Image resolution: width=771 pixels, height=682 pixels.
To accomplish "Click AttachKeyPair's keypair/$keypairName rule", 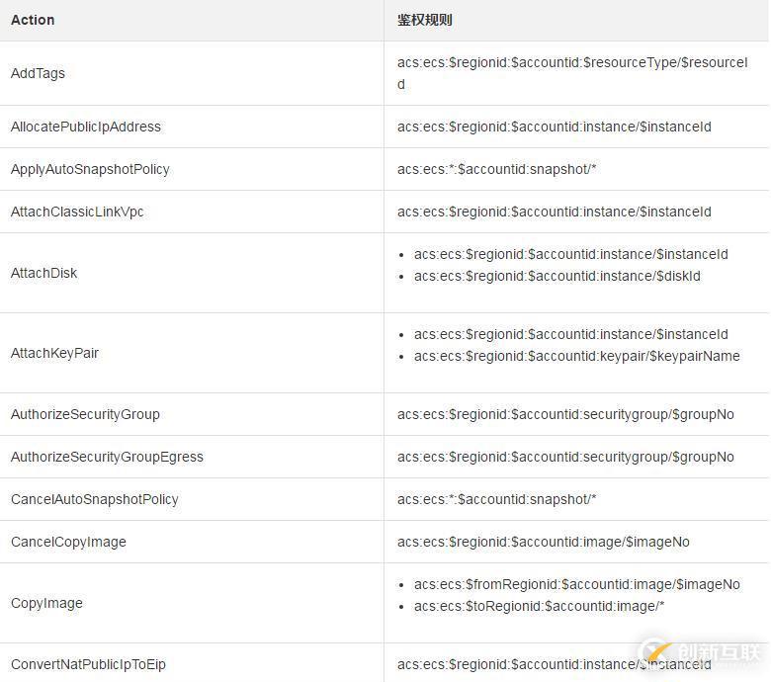I will pyautogui.click(x=577, y=356).
